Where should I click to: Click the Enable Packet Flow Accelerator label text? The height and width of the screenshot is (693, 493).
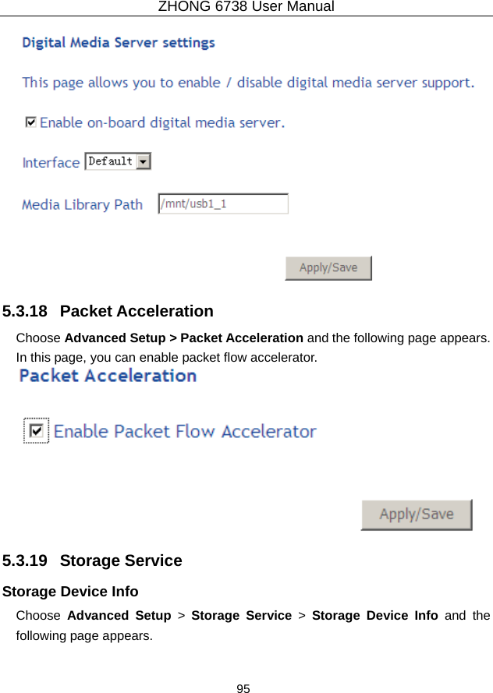[185, 431]
